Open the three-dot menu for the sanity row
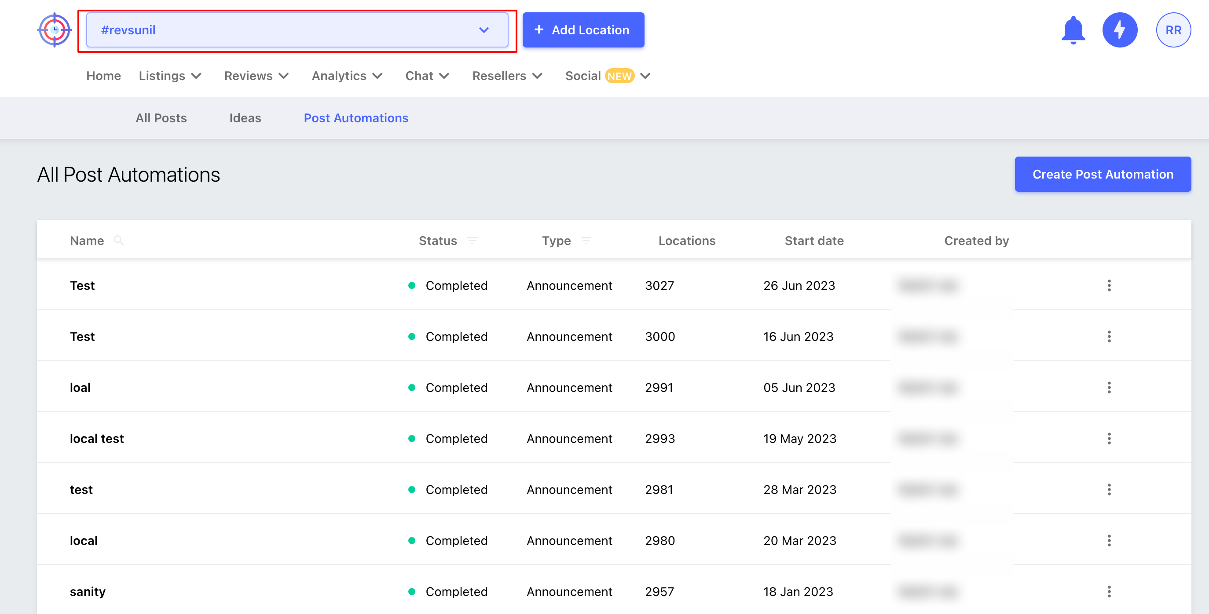The image size is (1209, 614). click(x=1109, y=592)
